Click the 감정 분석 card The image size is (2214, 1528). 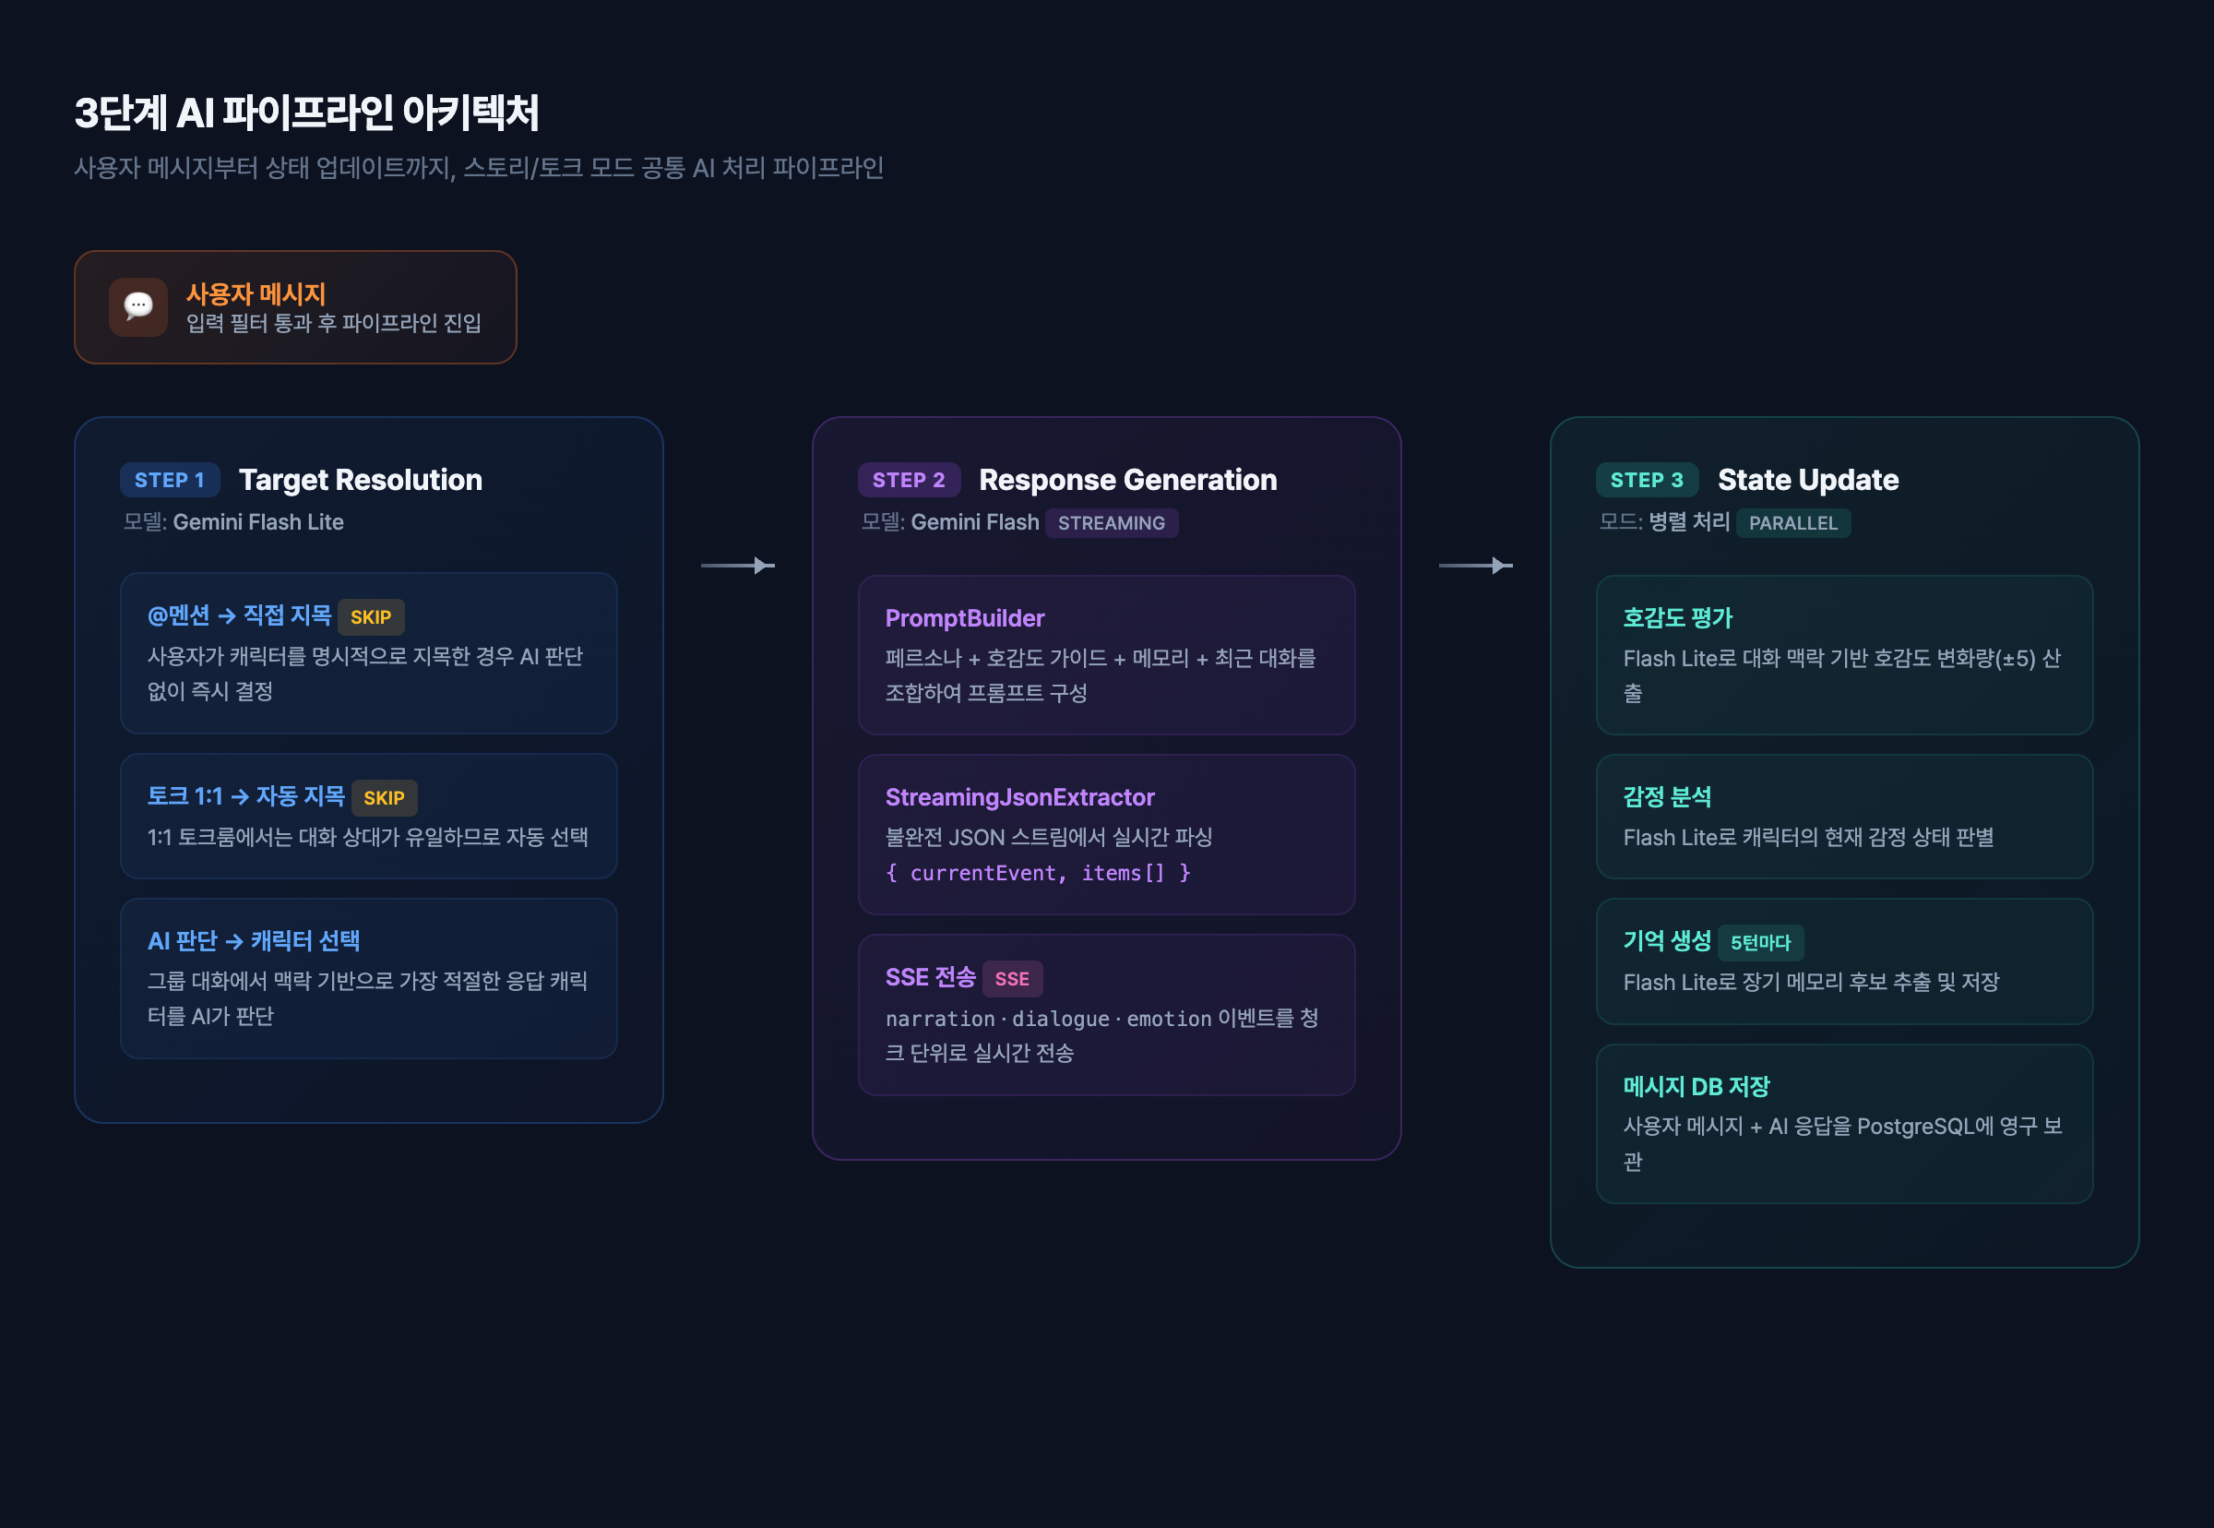pyautogui.click(x=1843, y=816)
